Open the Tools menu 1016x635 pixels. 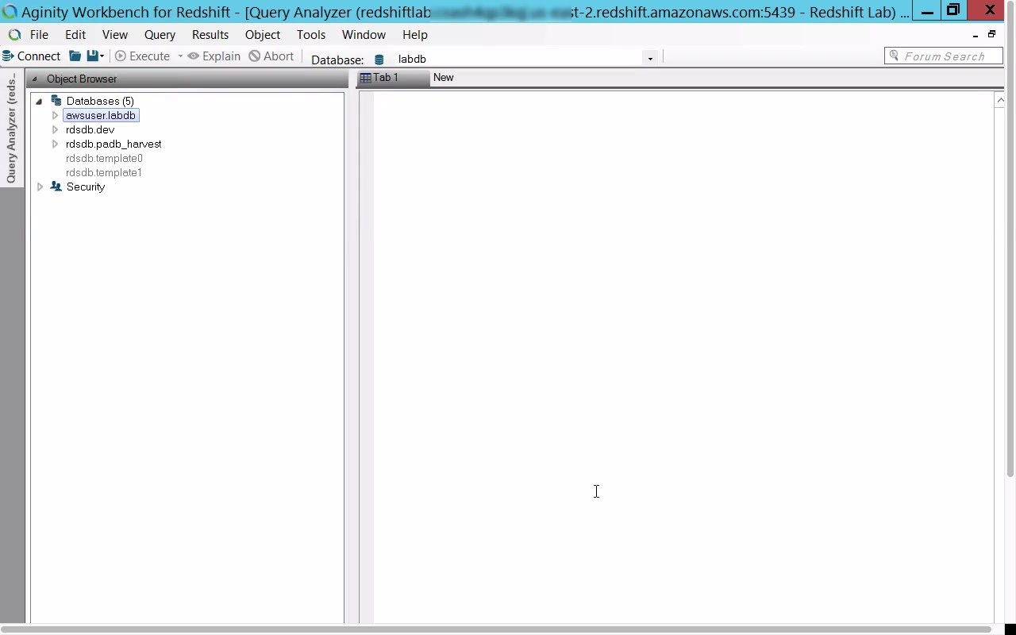tap(311, 35)
